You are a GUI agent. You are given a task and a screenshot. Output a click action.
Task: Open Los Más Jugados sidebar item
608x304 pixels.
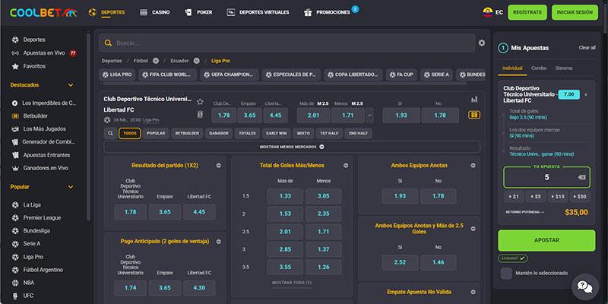(39, 128)
